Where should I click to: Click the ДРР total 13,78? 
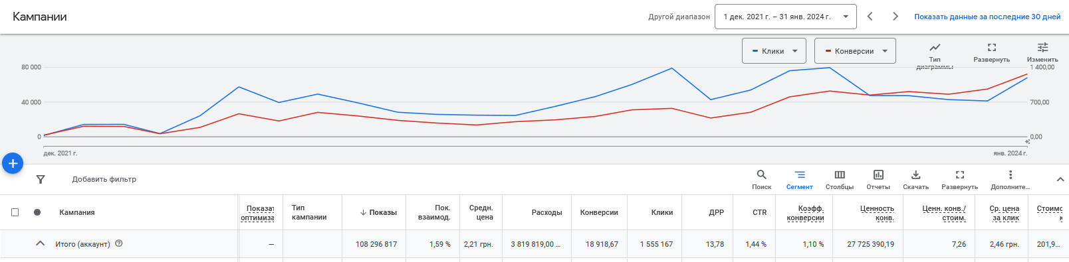[715, 244]
